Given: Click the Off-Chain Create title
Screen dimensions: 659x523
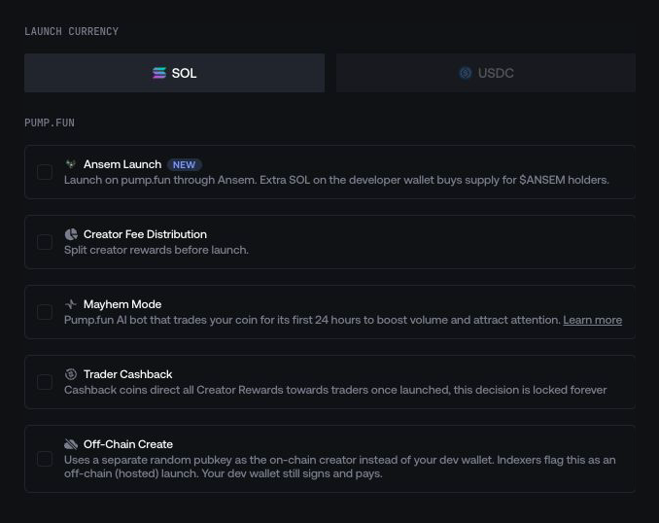Looking at the screenshot, I should point(128,444).
